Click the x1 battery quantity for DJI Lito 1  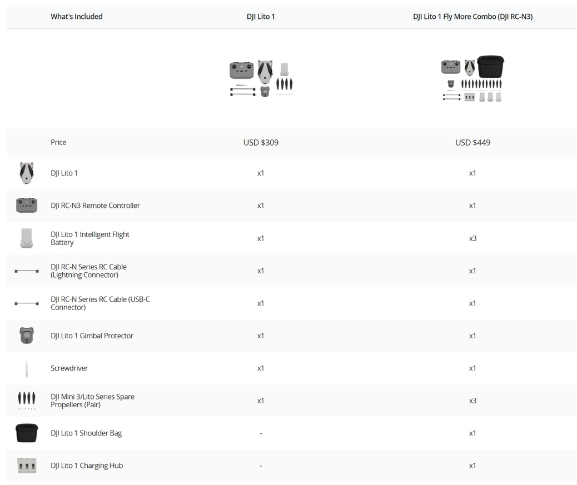tap(261, 238)
